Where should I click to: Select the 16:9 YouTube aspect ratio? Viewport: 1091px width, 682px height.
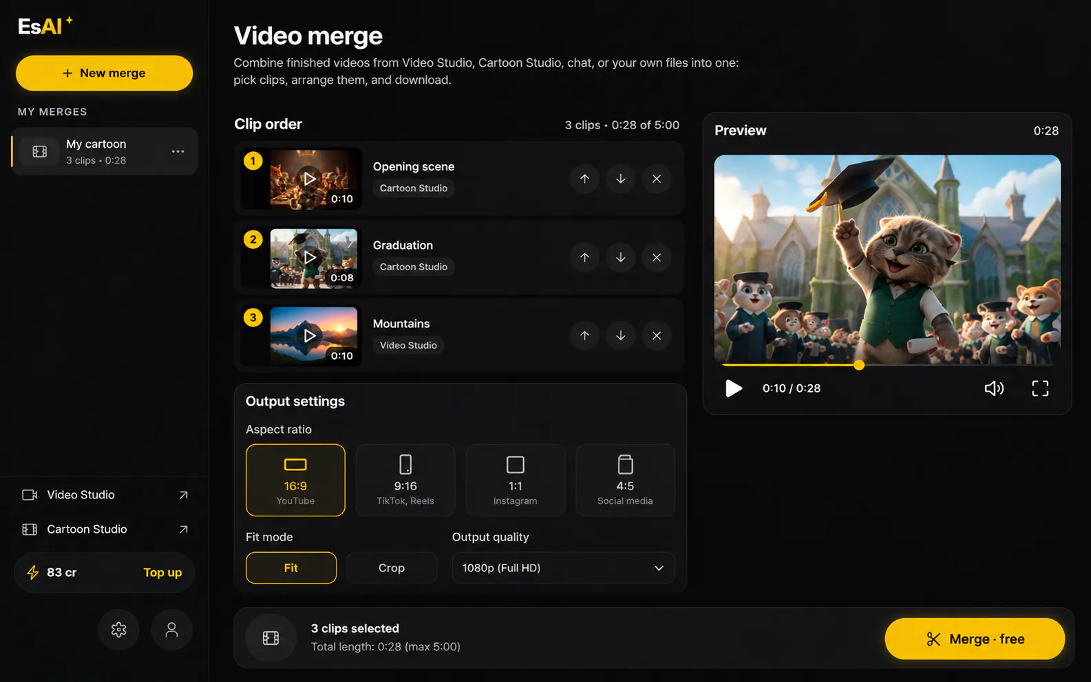click(295, 480)
